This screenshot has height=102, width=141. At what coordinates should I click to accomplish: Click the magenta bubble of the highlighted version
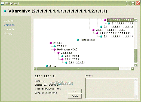pyautogui.click(x=105, y=20)
